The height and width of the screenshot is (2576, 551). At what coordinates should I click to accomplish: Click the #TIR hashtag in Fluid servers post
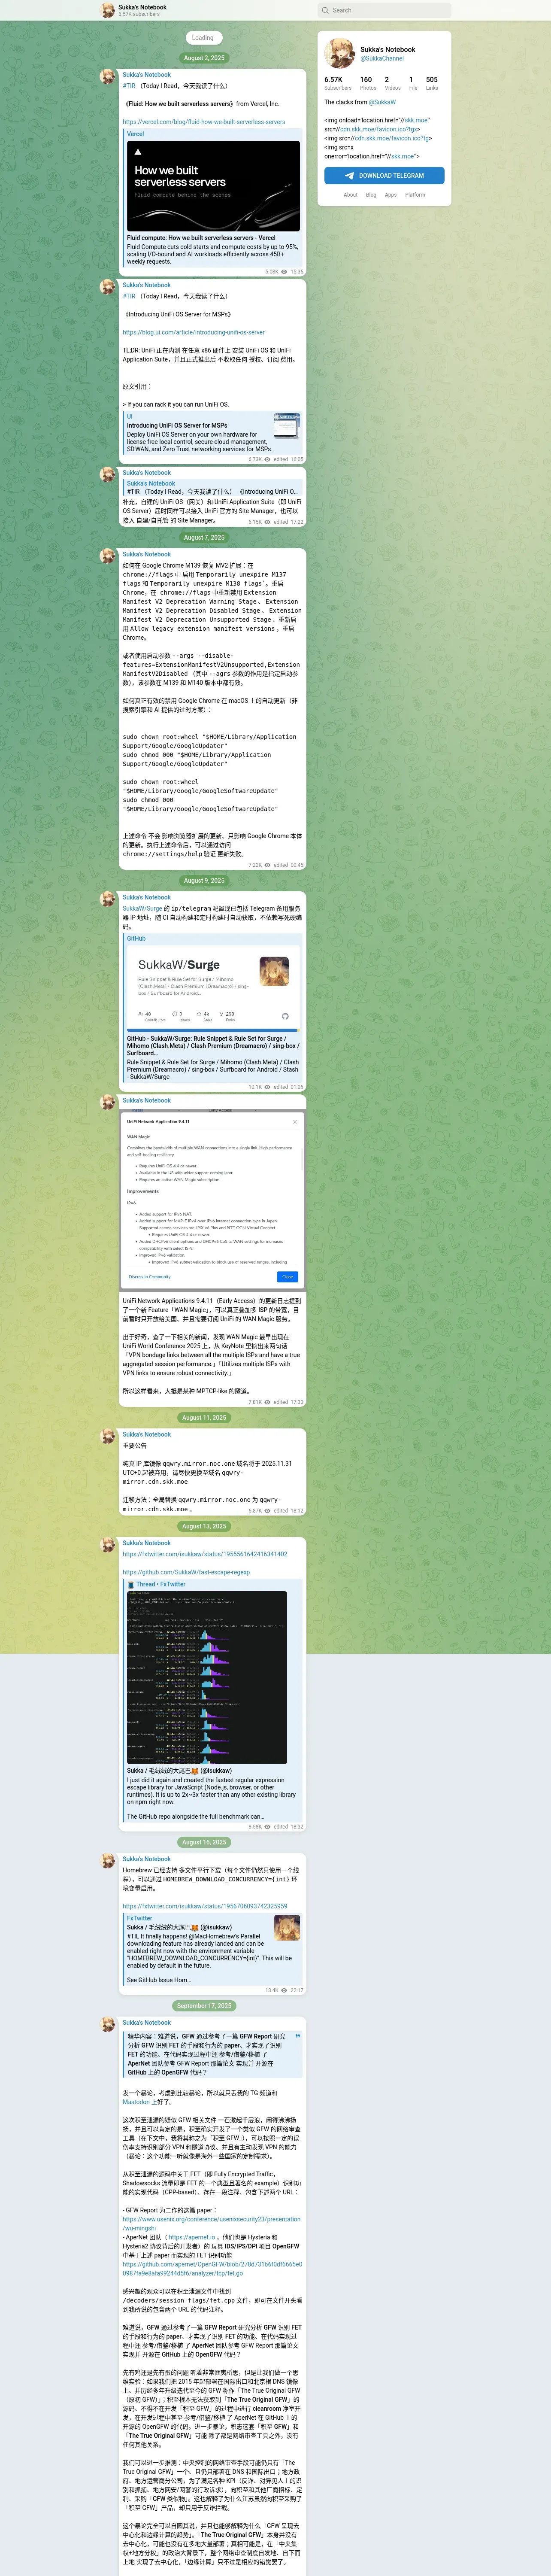pos(129,86)
